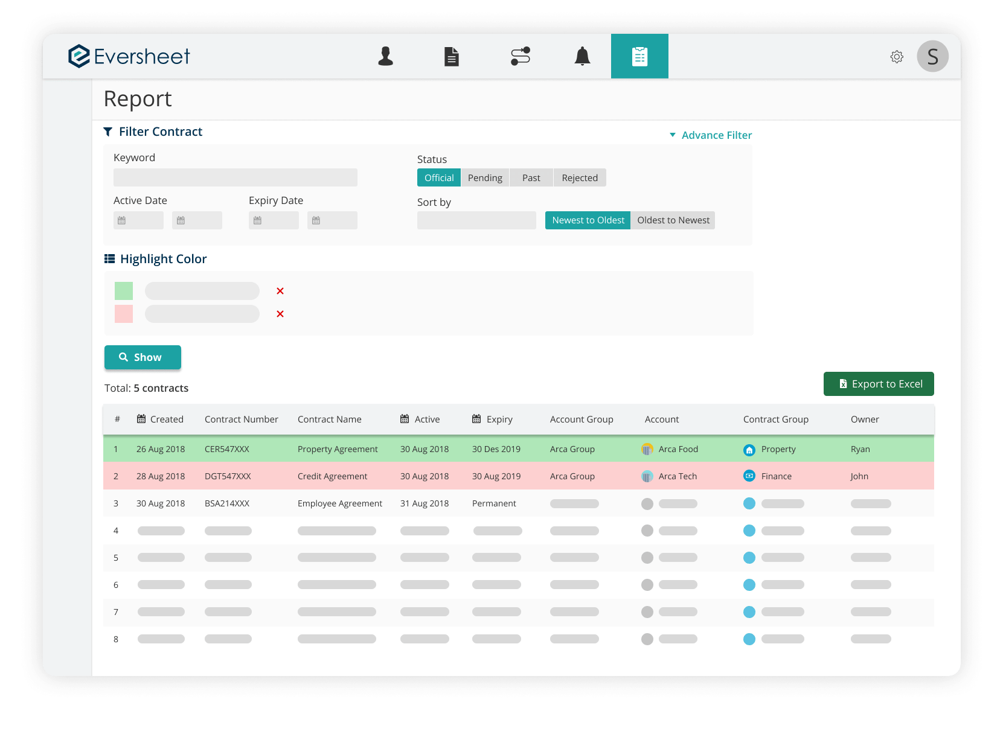Switch to the Report clipboard tab

click(x=639, y=56)
